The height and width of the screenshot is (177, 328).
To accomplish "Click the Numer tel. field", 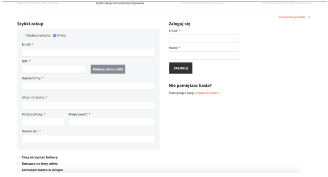I will pos(88,139).
